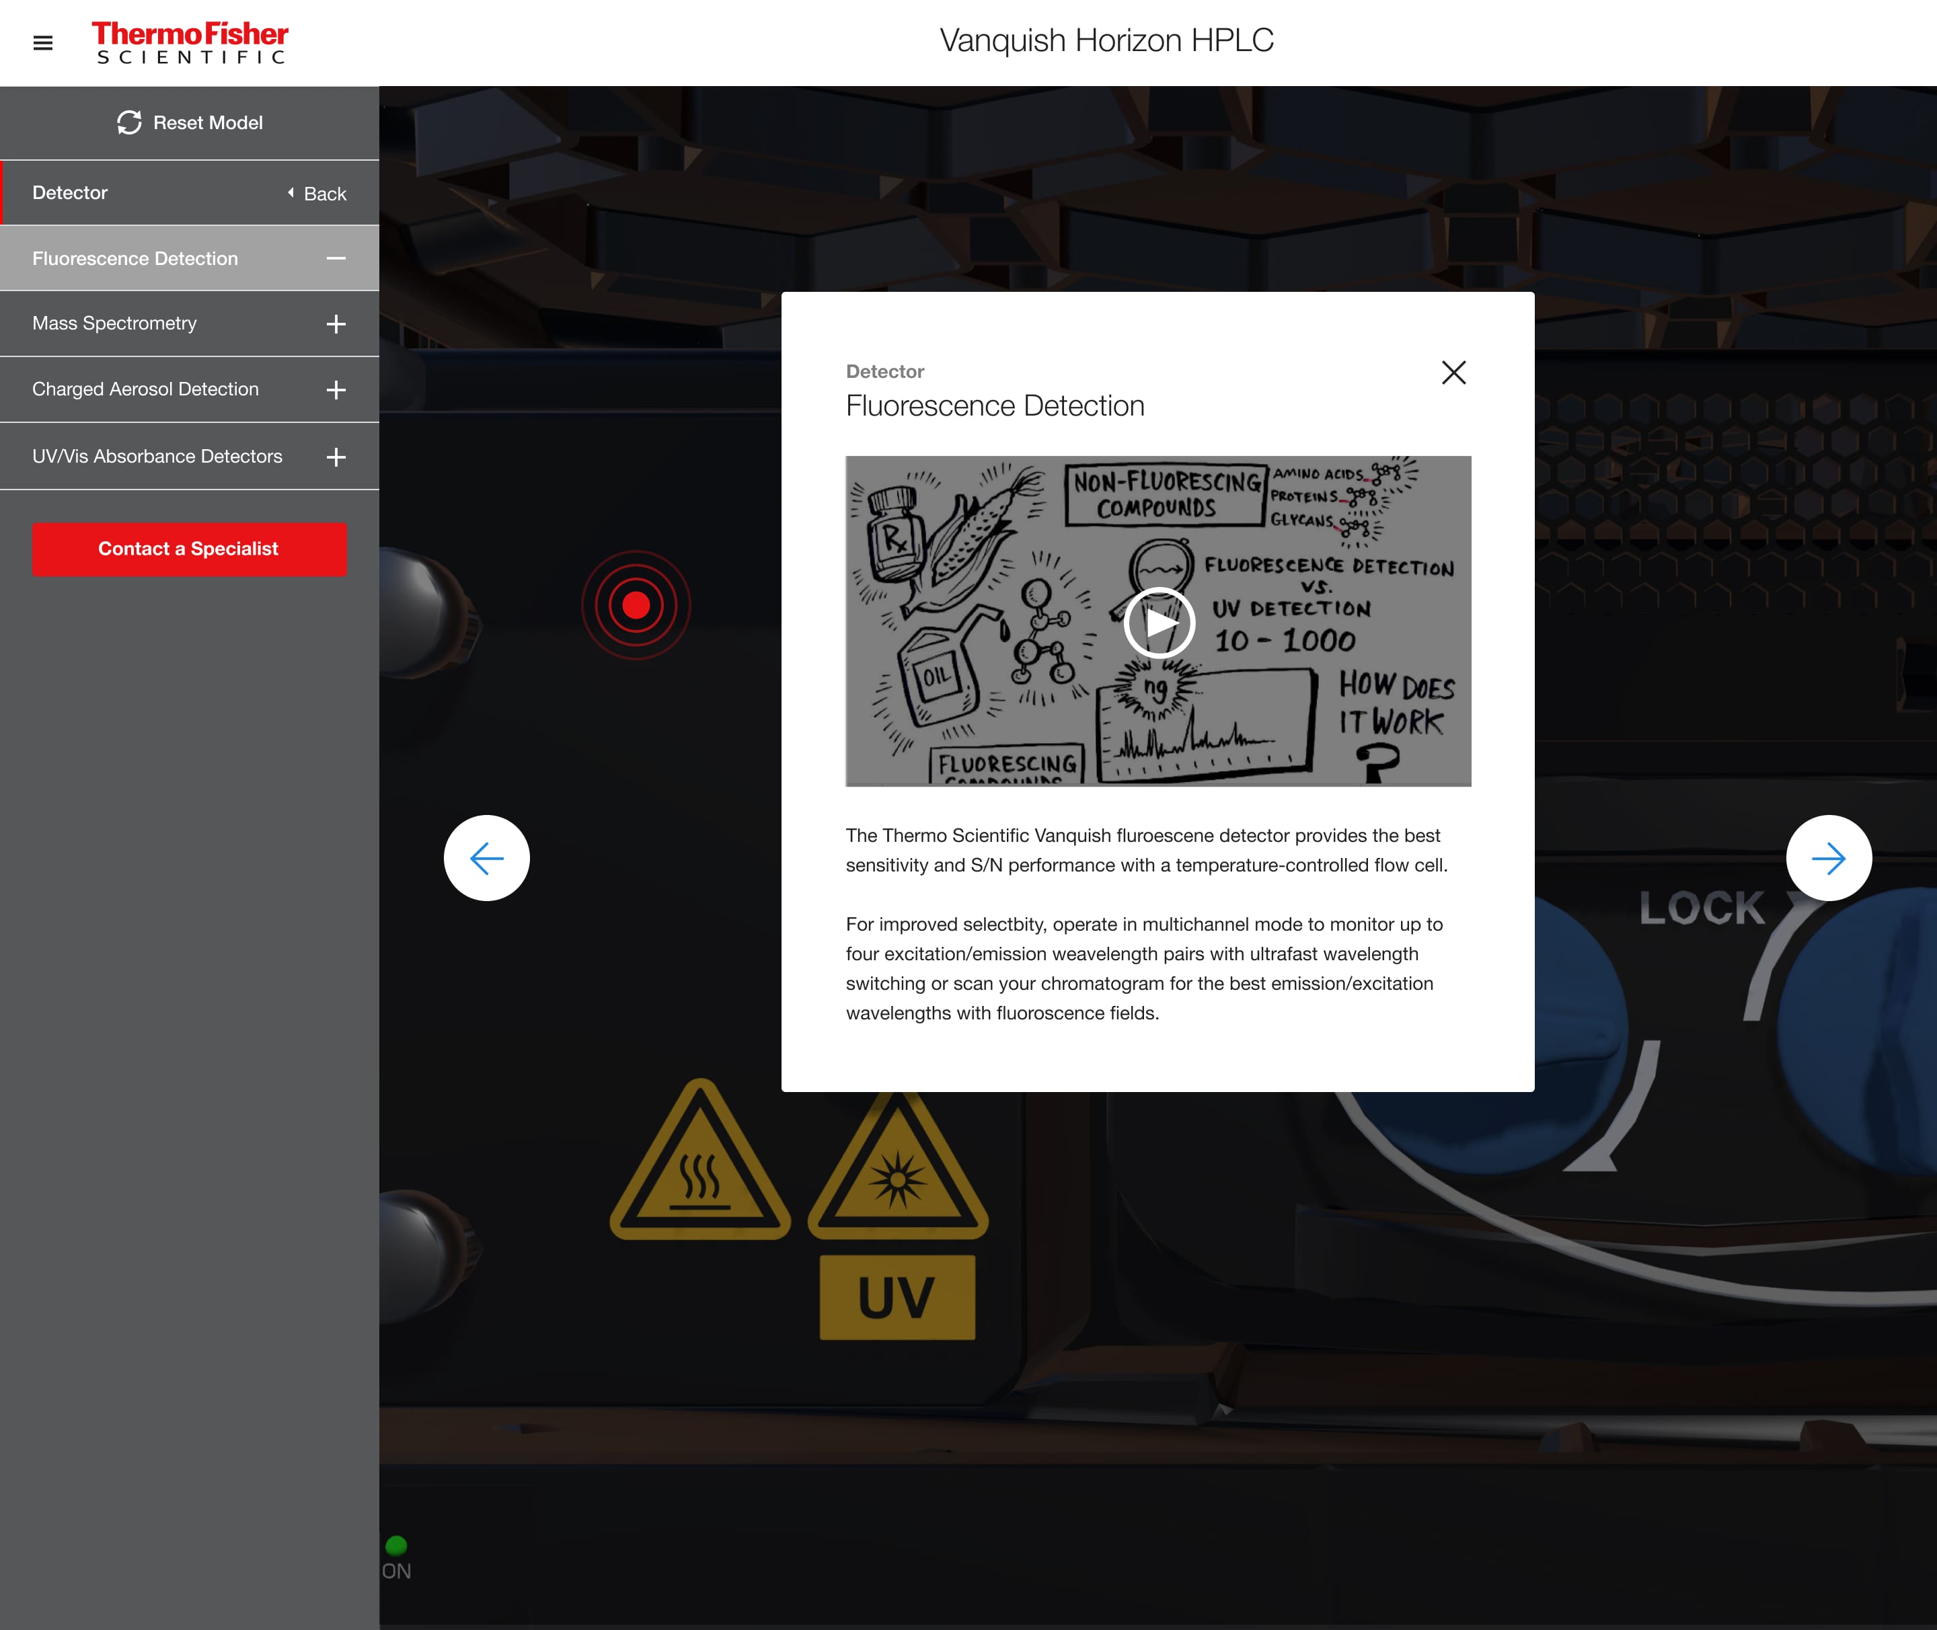
Task: Click the Vanquish Horizon HPLC title
Action: pyautogui.click(x=1106, y=40)
